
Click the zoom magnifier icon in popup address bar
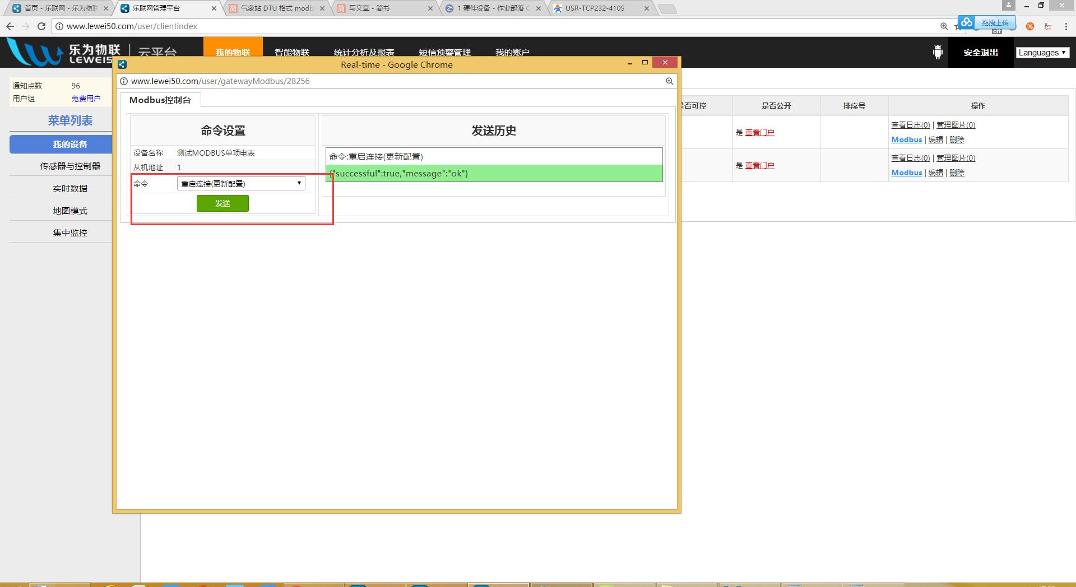pyautogui.click(x=669, y=81)
